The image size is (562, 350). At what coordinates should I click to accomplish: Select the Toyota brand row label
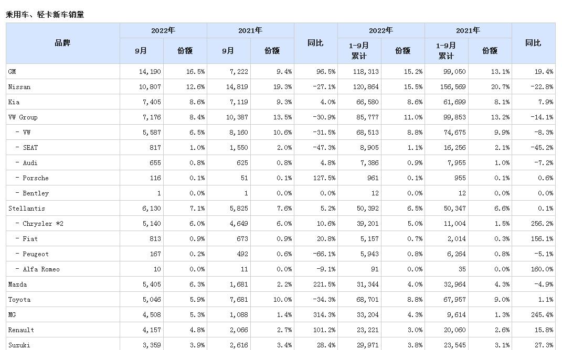click(19, 300)
